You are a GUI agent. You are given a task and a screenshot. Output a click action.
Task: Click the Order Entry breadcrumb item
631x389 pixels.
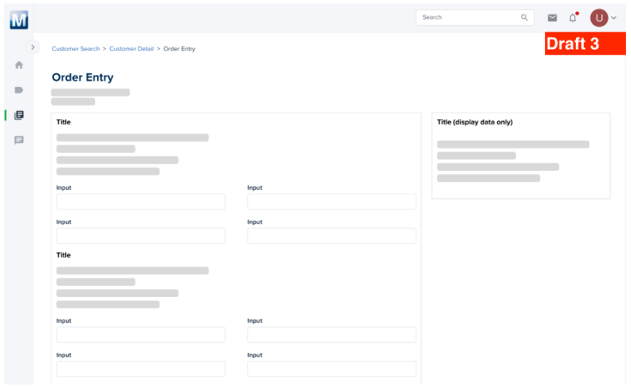pos(179,49)
